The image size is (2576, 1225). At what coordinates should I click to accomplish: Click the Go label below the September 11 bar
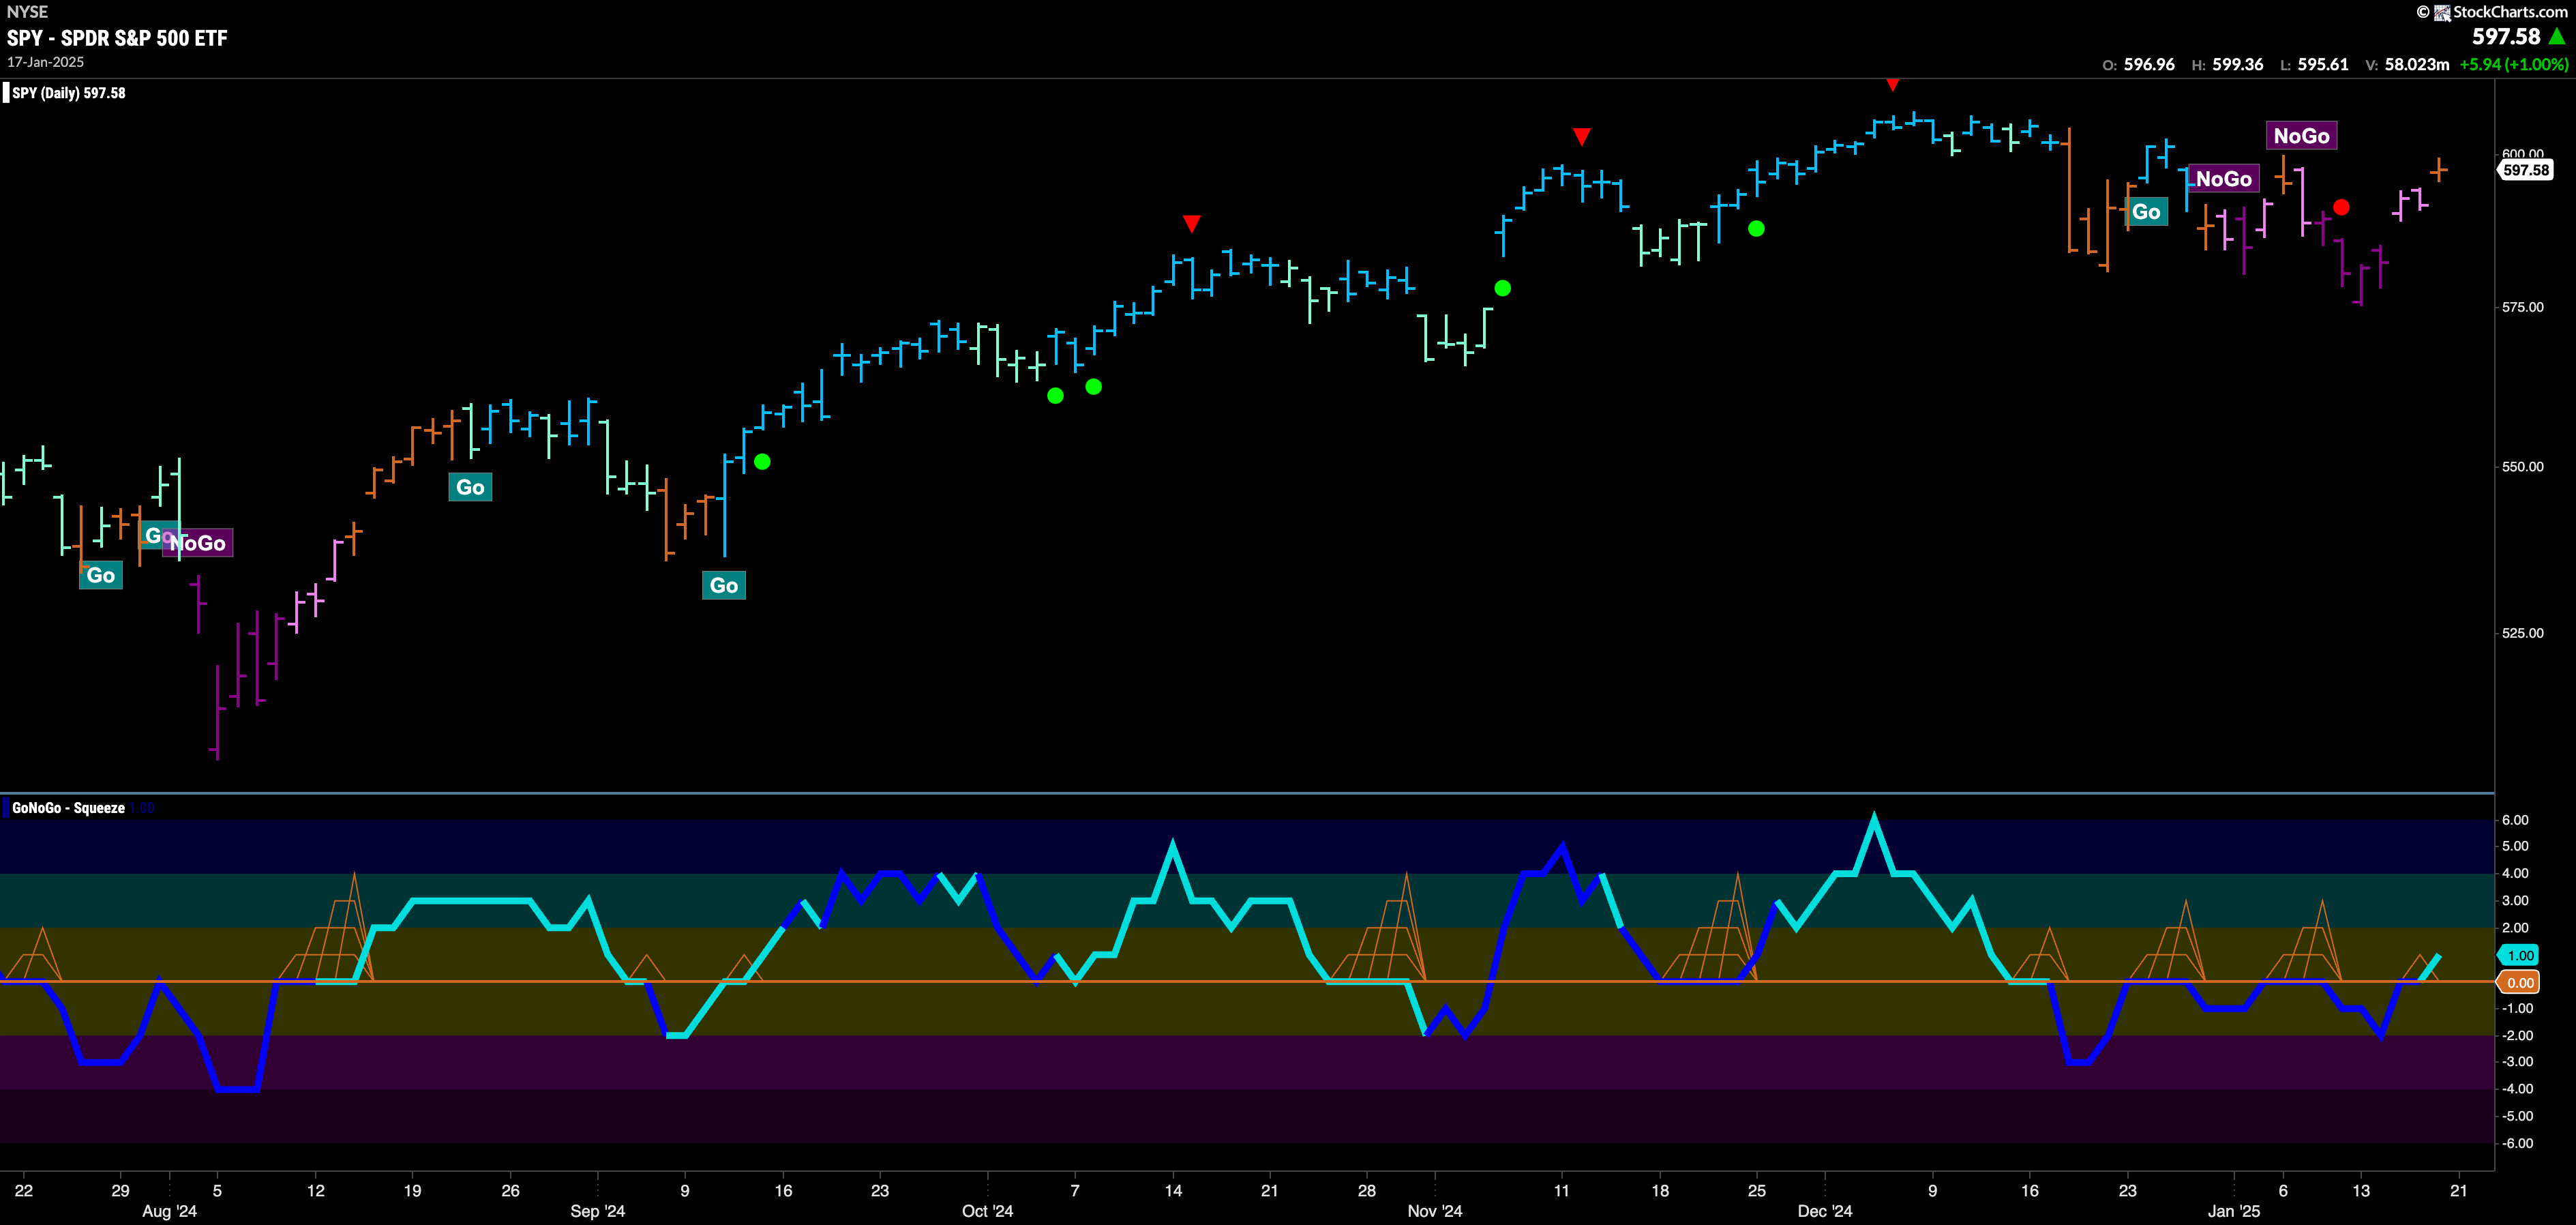pos(724,586)
